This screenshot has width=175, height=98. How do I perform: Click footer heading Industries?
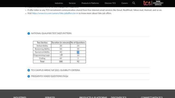[x=20, y=97]
